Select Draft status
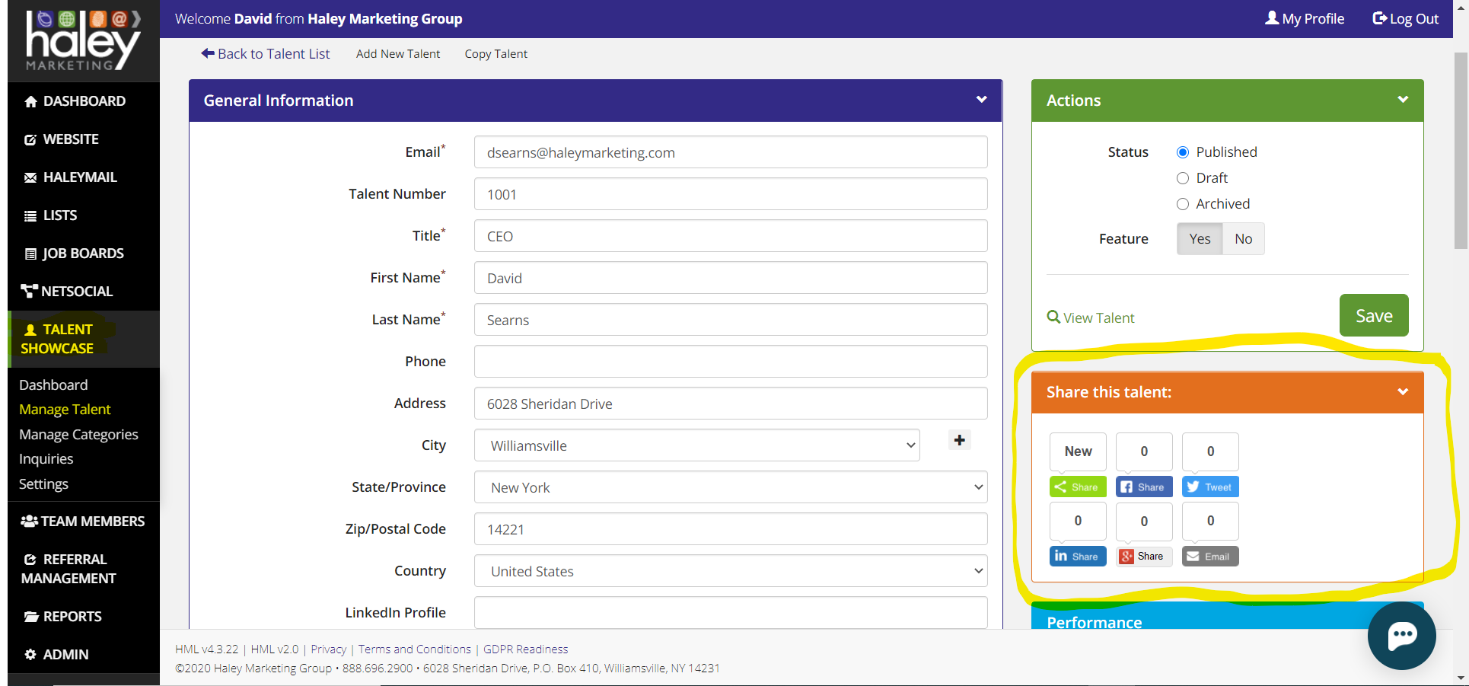The width and height of the screenshot is (1469, 686). tap(1183, 178)
